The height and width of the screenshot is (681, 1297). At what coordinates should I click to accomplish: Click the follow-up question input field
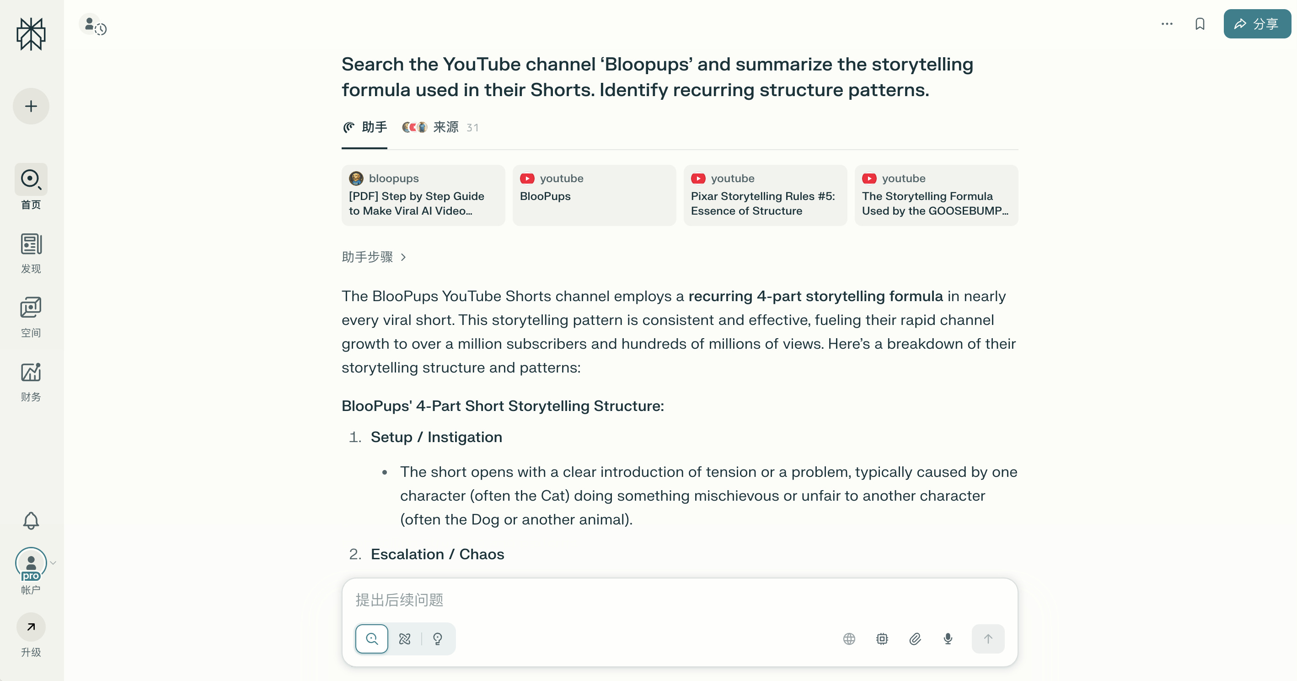coord(680,600)
